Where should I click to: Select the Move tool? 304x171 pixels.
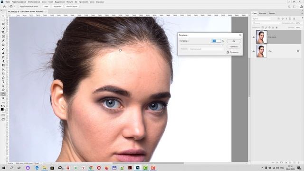(x=3, y=16)
